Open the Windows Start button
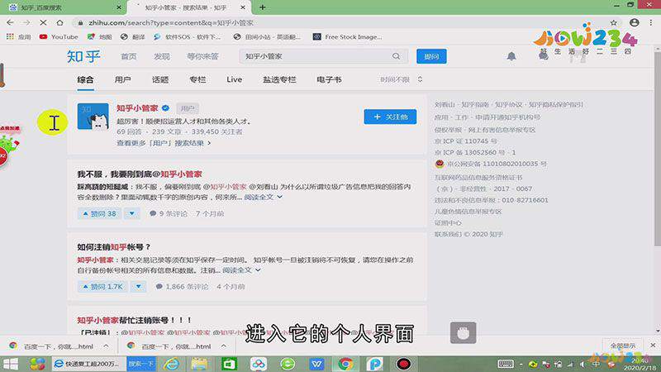 pyautogui.click(x=11, y=364)
